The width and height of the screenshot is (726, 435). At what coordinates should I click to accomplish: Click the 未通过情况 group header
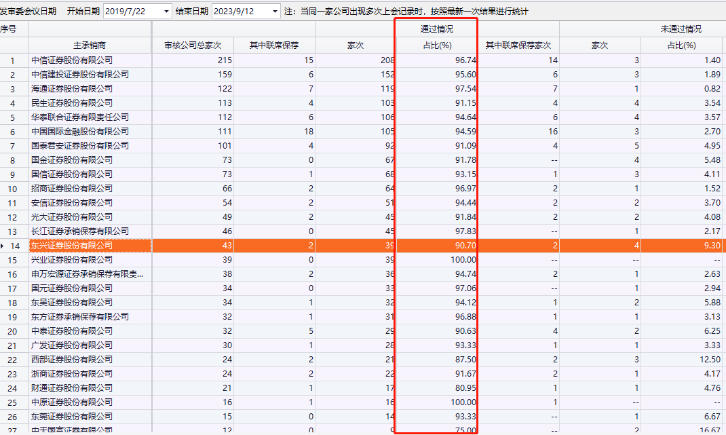[681, 29]
